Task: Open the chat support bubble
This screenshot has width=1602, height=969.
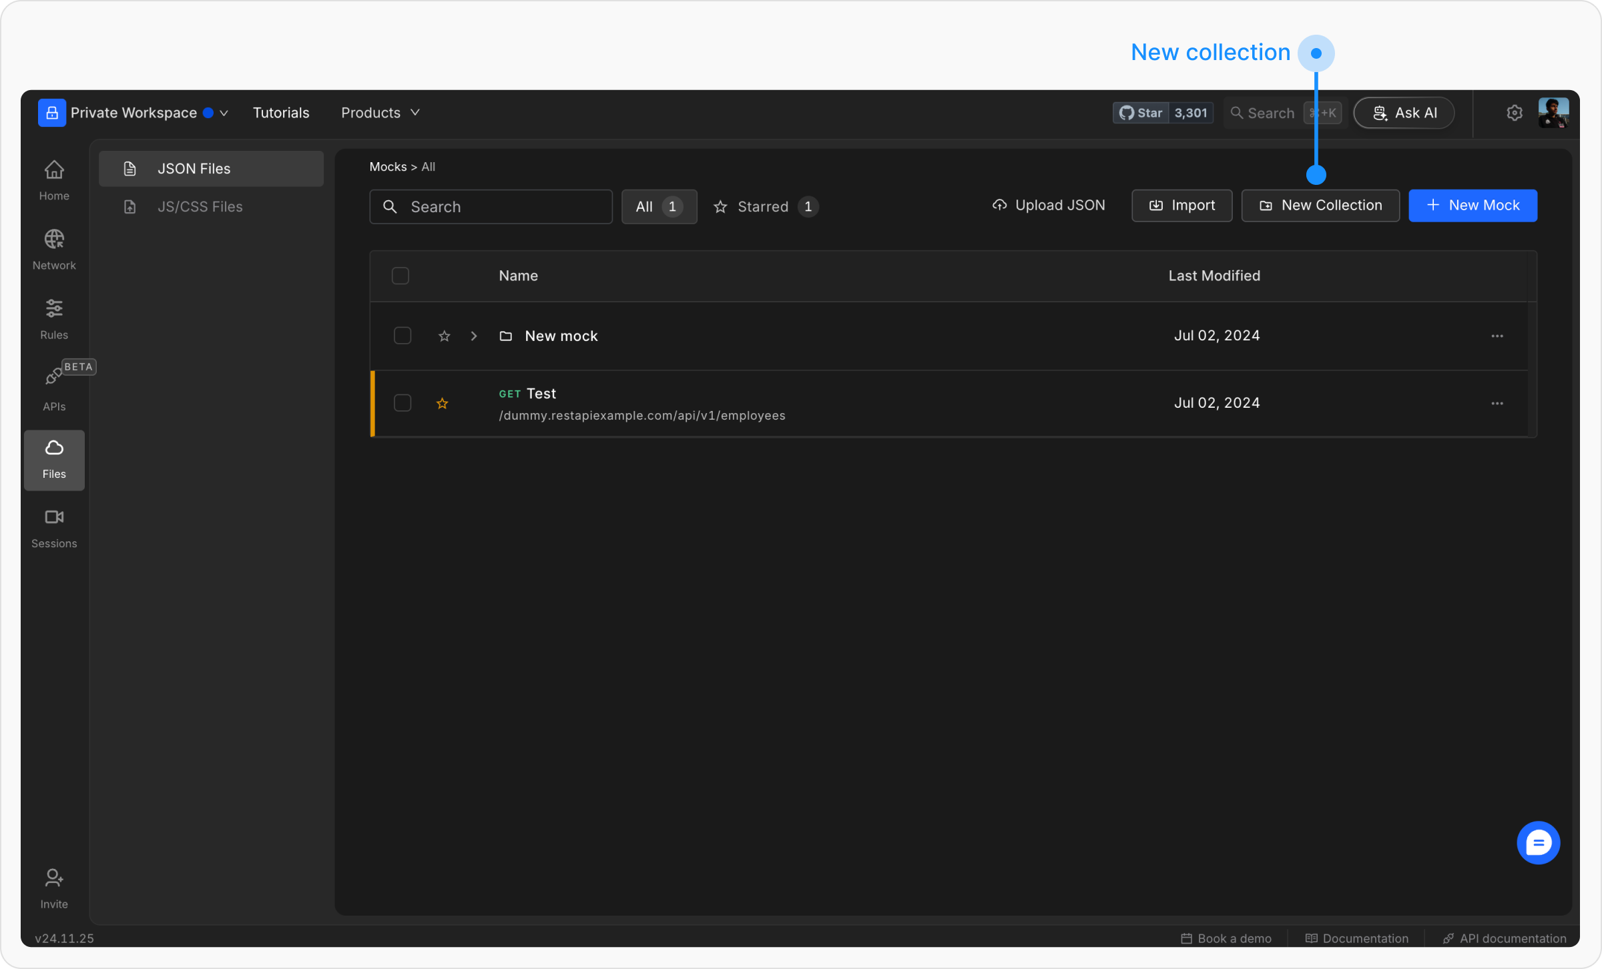Action: 1538,843
